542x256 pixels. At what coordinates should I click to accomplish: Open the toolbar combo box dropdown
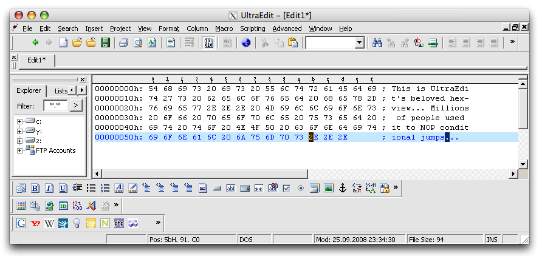tap(360, 43)
